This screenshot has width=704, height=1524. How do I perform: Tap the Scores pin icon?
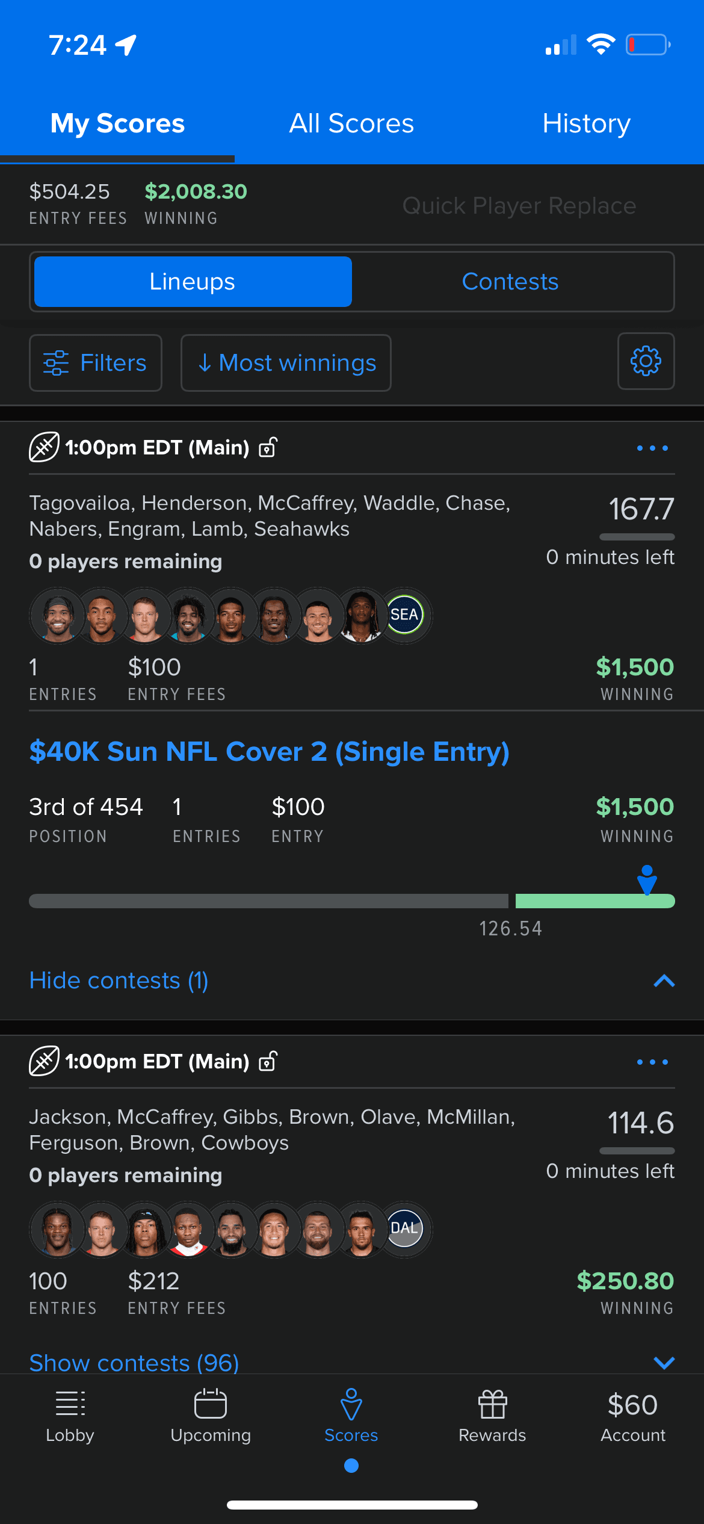[351, 1404]
